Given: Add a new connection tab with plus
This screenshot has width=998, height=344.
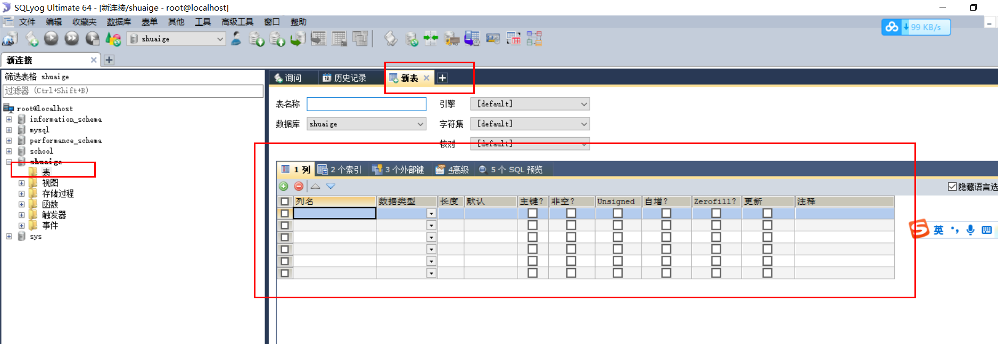Looking at the screenshot, I should [x=109, y=60].
